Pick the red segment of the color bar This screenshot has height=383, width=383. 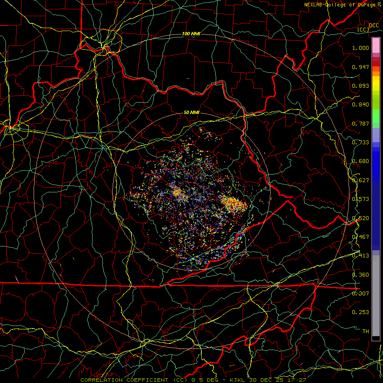pos(376,64)
